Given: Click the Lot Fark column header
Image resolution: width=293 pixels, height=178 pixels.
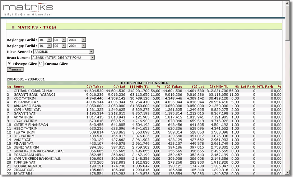Looking at the screenshot, I should point(248,87).
